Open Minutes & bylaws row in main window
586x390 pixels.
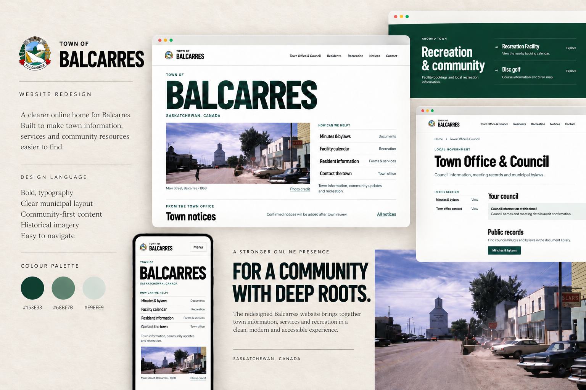357,136
